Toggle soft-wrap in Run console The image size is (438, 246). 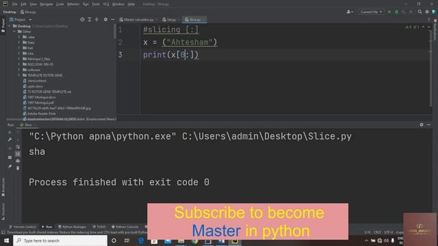(18, 147)
